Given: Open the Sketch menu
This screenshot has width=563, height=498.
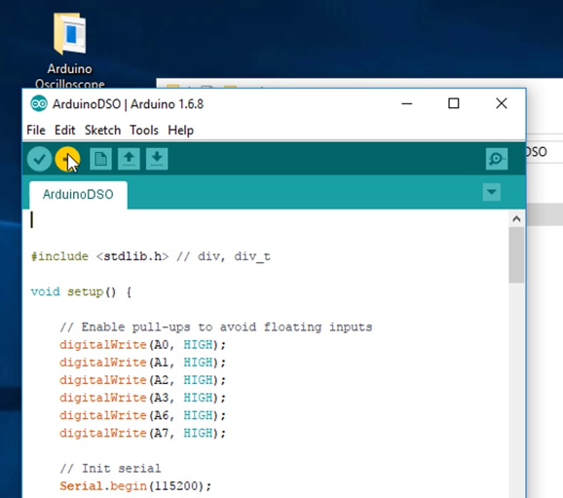Looking at the screenshot, I should (x=102, y=130).
